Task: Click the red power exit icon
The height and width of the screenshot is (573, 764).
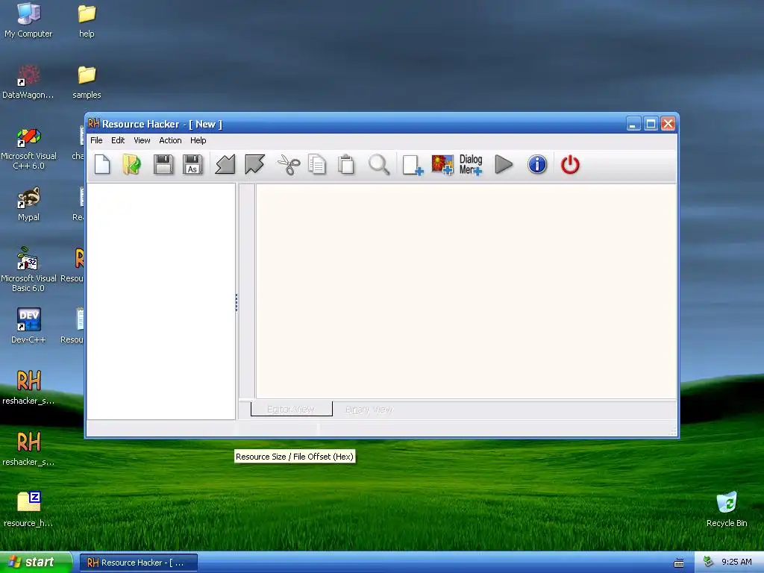Action: 570,164
